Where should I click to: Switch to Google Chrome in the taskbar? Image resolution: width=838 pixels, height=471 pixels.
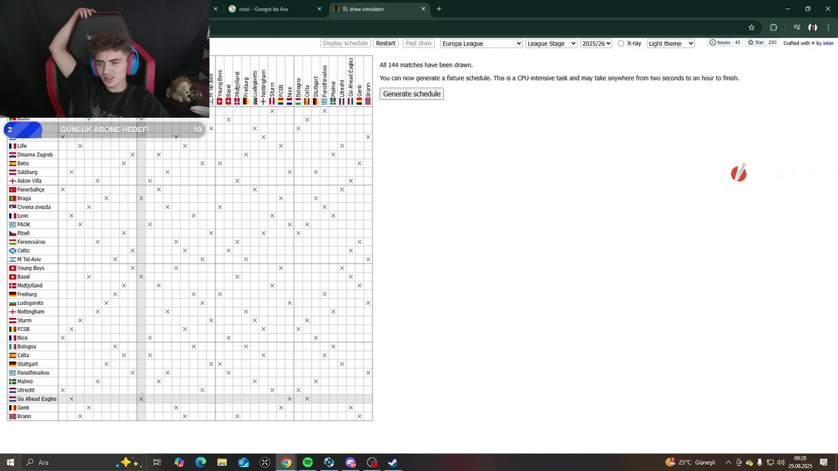tap(286, 462)
